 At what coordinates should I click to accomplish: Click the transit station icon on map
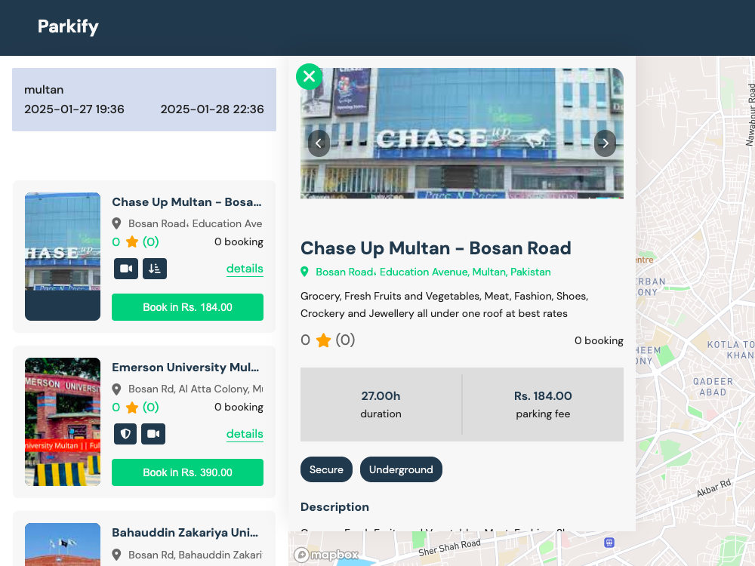[609, 543]
